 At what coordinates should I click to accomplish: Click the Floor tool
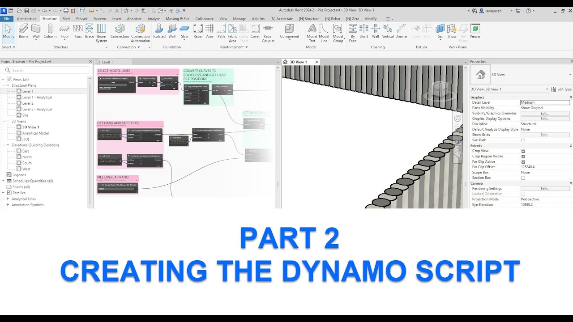(65, 31)
